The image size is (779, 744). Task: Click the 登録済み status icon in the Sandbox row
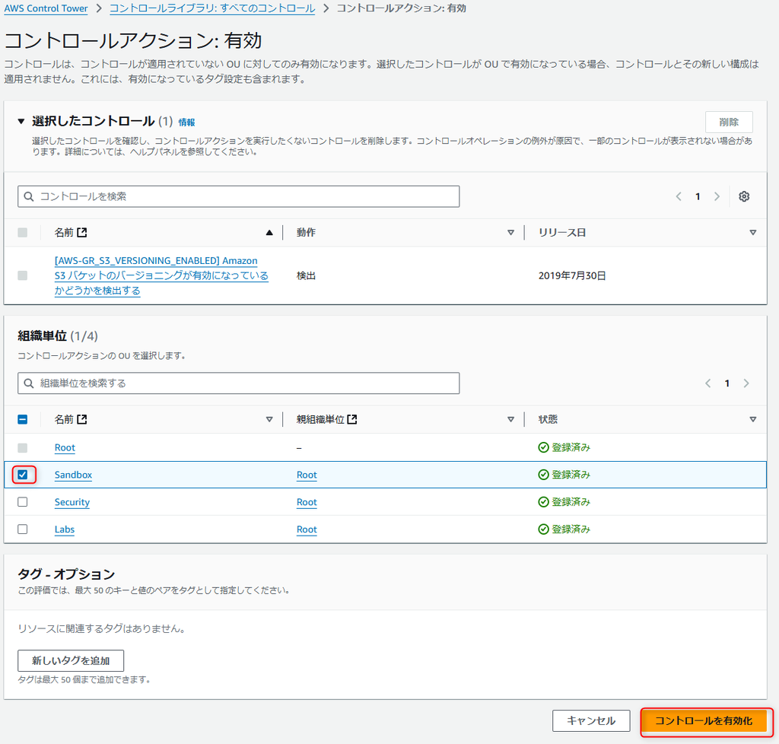(x=543, y=475)
